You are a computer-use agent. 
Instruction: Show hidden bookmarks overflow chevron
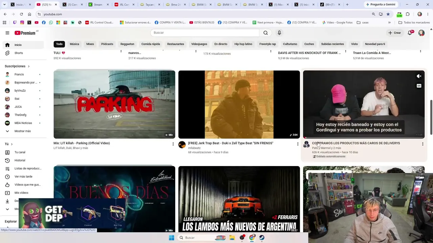click(389, 23)
